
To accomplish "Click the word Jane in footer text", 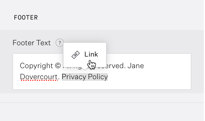I will point(136,66).
